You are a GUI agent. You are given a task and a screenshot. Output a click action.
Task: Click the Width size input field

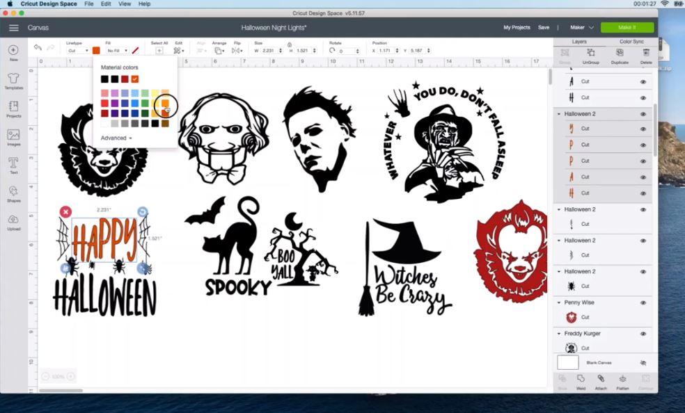(x=268, y=51)
